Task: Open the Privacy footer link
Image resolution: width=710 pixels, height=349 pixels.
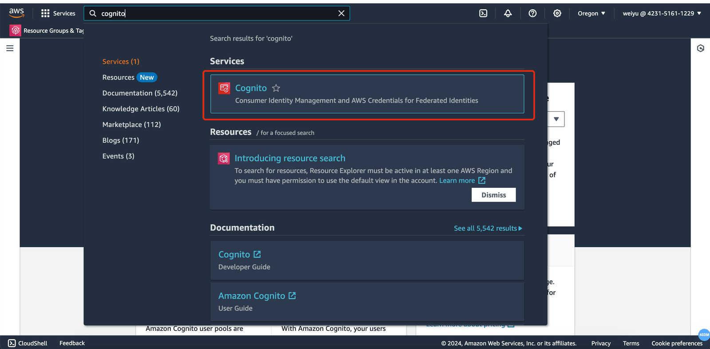Action: [x=601, y=343]
